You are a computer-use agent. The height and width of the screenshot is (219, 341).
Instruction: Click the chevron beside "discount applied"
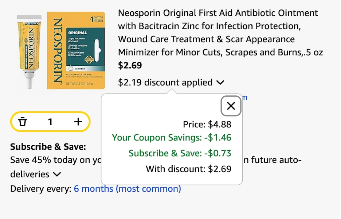(220, 82)
